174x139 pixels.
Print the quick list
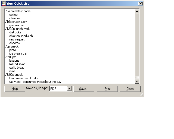point(107,89)
